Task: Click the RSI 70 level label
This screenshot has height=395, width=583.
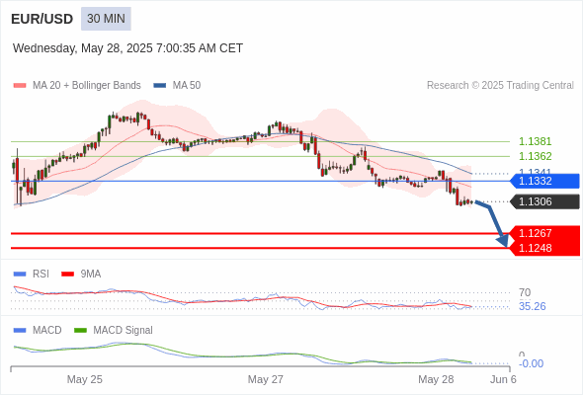Action: (525, 293)
